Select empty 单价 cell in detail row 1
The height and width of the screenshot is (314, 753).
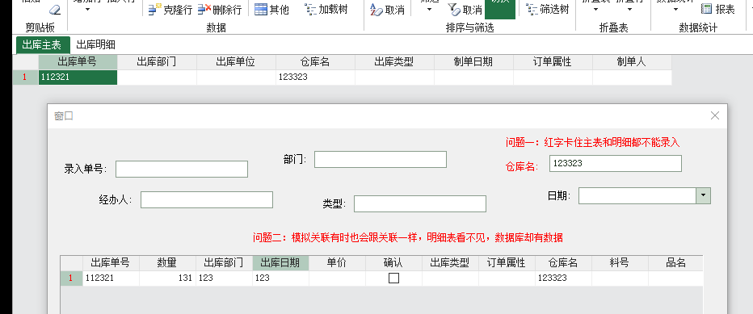click(337, 278)
